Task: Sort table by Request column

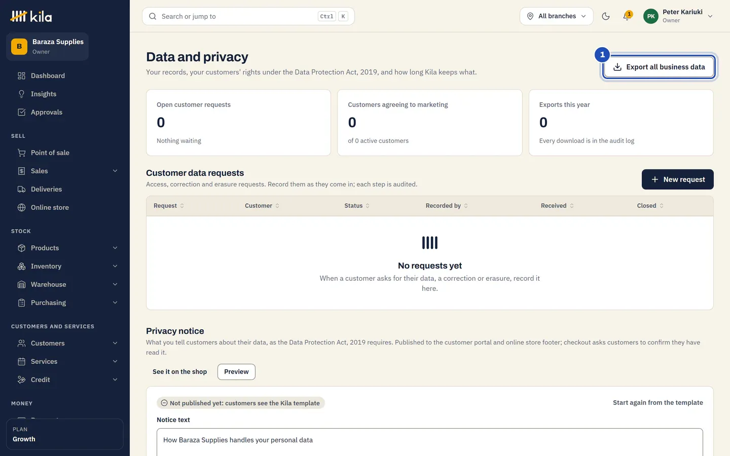Action: point(169,206)
